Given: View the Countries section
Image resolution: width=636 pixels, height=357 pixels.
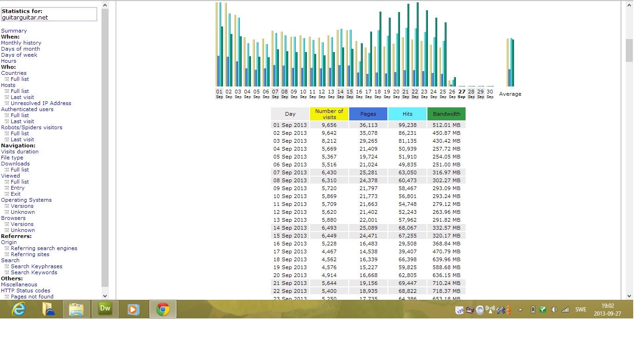Looking at the screenshot, I should point(14,73).
